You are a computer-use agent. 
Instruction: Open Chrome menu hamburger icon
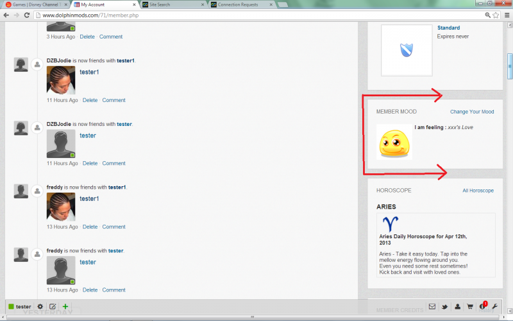point(507,15)
